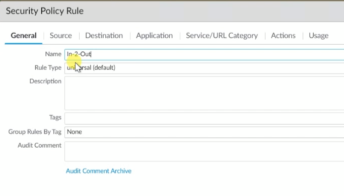Image resolution: width=344 pixels, height=196 pixels.
Task: Click the Audit Comment label
Action: [39, 145]
